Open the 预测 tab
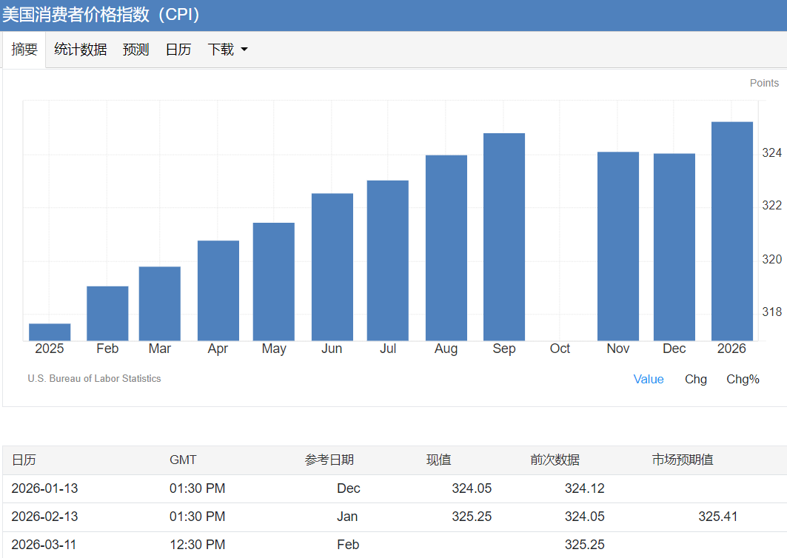787x558 pixels. click(x=135, y=49)
